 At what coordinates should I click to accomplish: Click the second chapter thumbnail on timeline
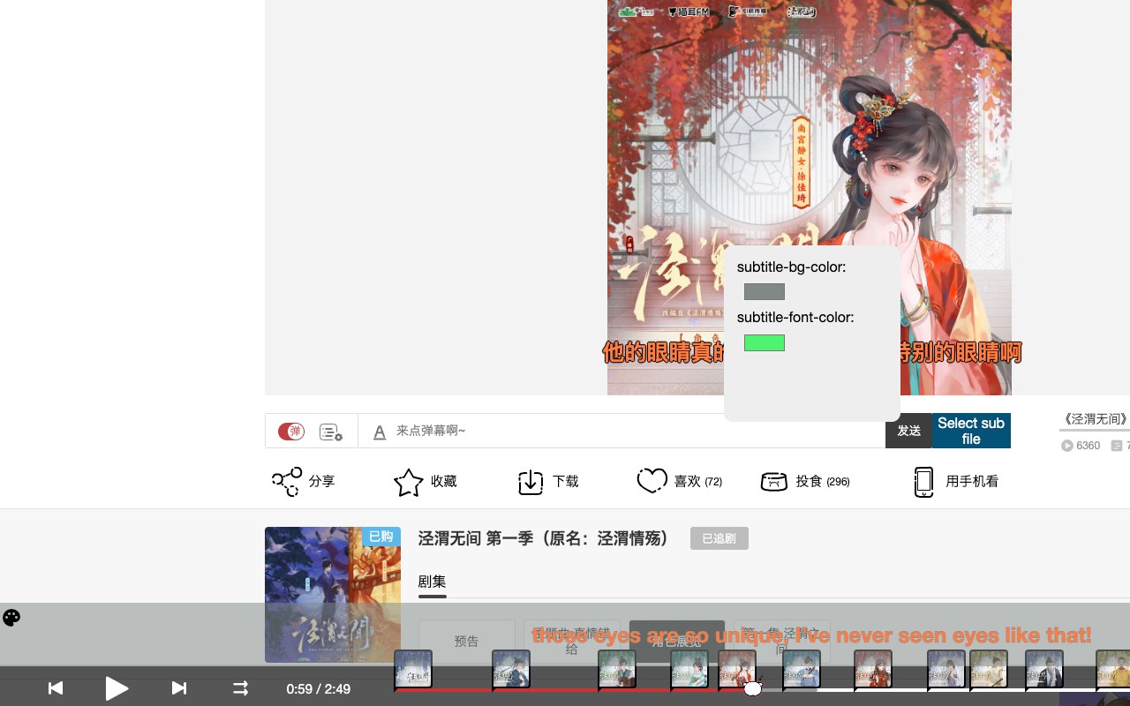(x=511, y=669)
